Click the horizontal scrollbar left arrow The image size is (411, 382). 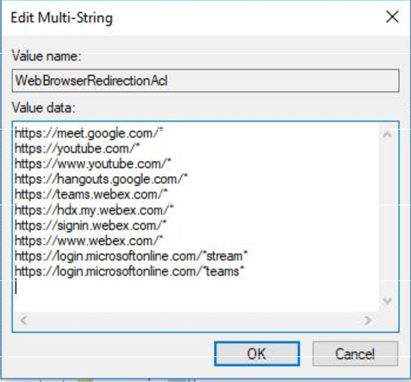(x=21, y=320)
